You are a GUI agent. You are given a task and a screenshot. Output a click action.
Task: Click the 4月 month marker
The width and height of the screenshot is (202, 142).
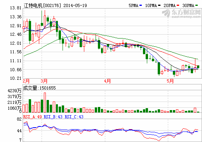pos(107,81)
